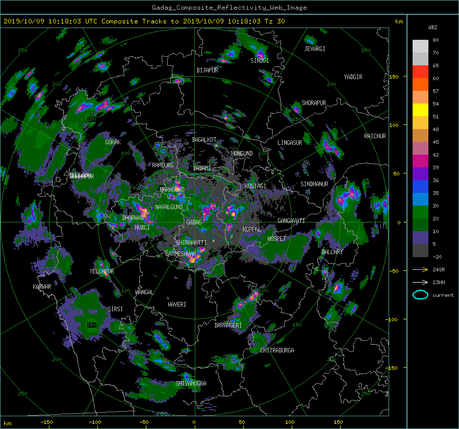Screen dimensions: 459x429
Task: Click the JEVARGI city label
Action: click(315, 49)
